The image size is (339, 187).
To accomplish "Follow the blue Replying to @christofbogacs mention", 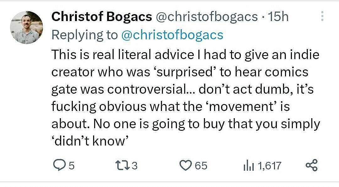I will coord(172,35).
